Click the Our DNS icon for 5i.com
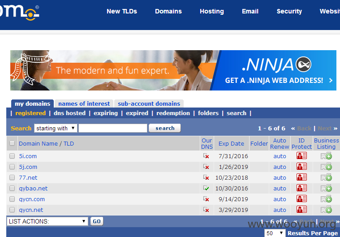Screen dimensions: 340x237 pos(206,156)
